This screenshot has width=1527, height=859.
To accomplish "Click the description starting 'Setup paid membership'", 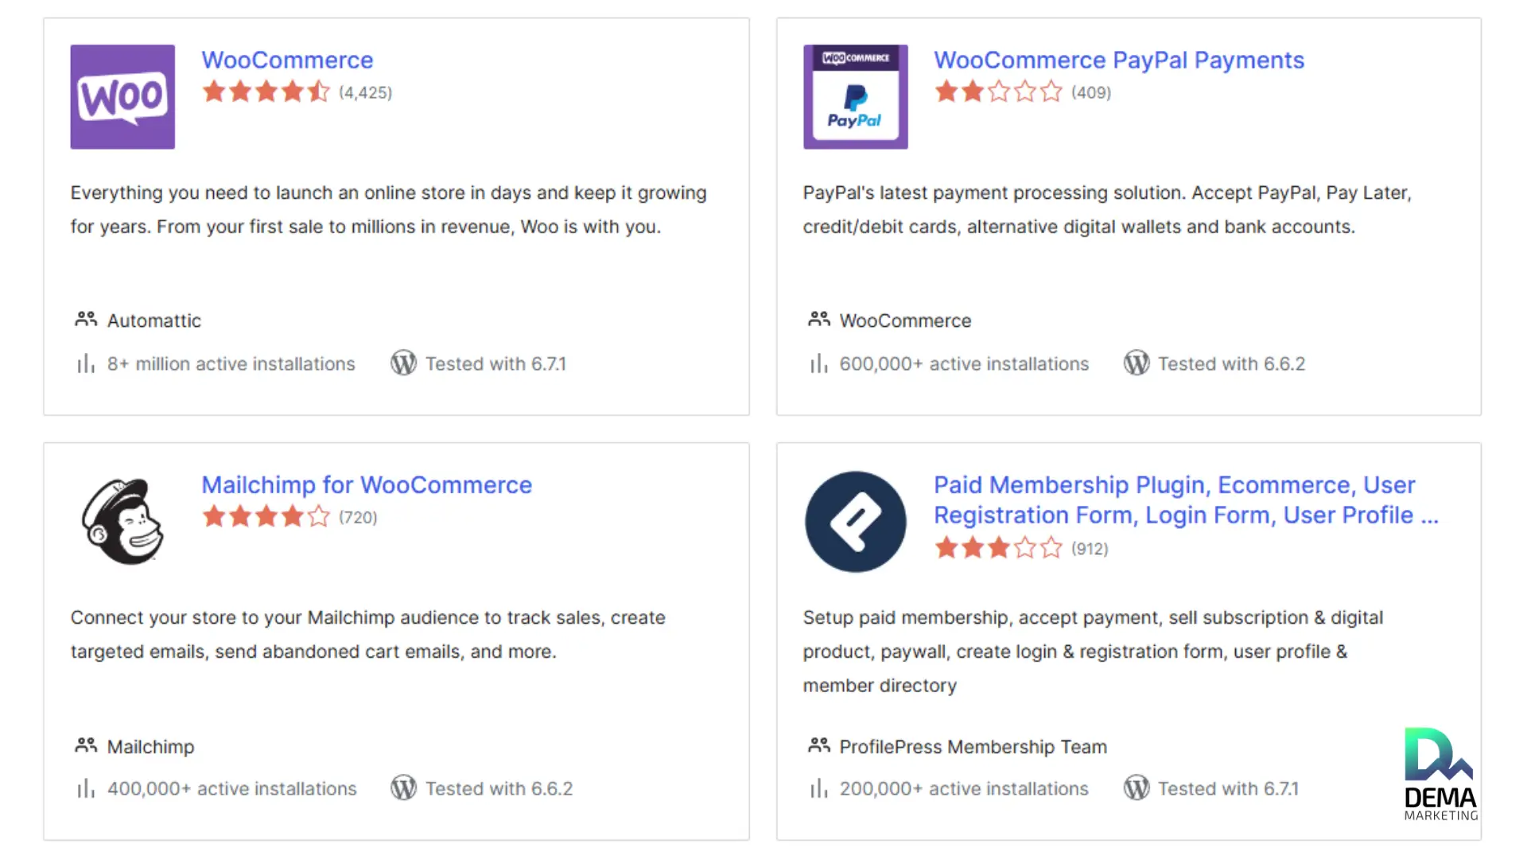I will (x=1093, y=651).
